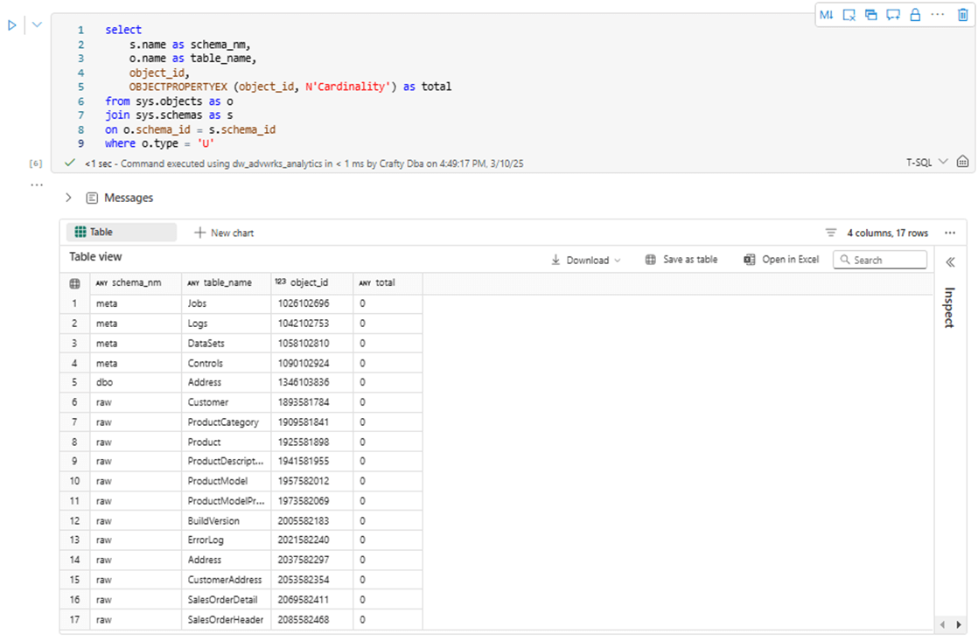
Task: Lock the code cell
Action: point(915,15)
